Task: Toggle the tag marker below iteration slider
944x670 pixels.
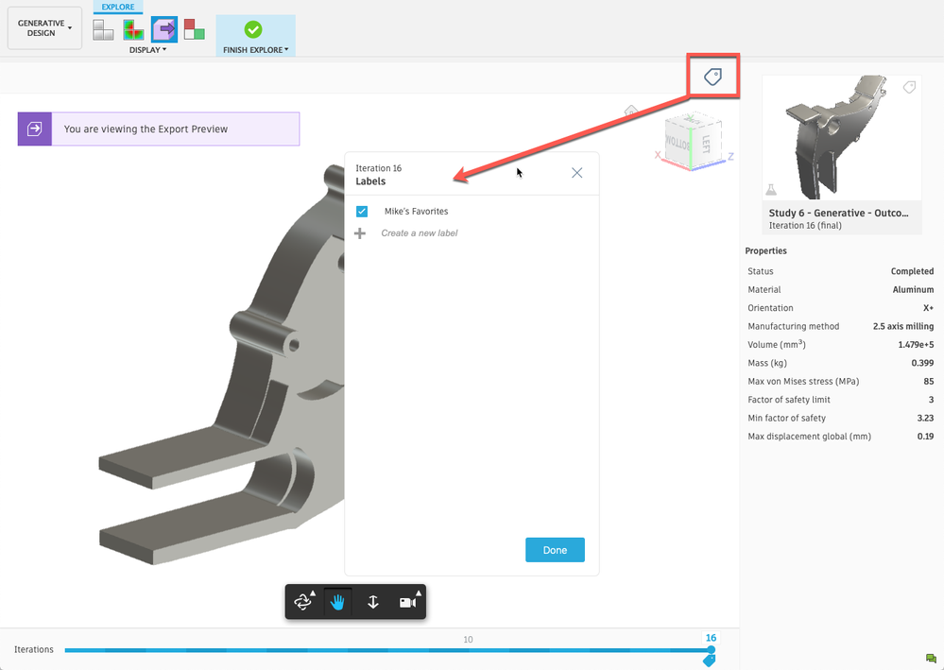Action: point(710,661)
